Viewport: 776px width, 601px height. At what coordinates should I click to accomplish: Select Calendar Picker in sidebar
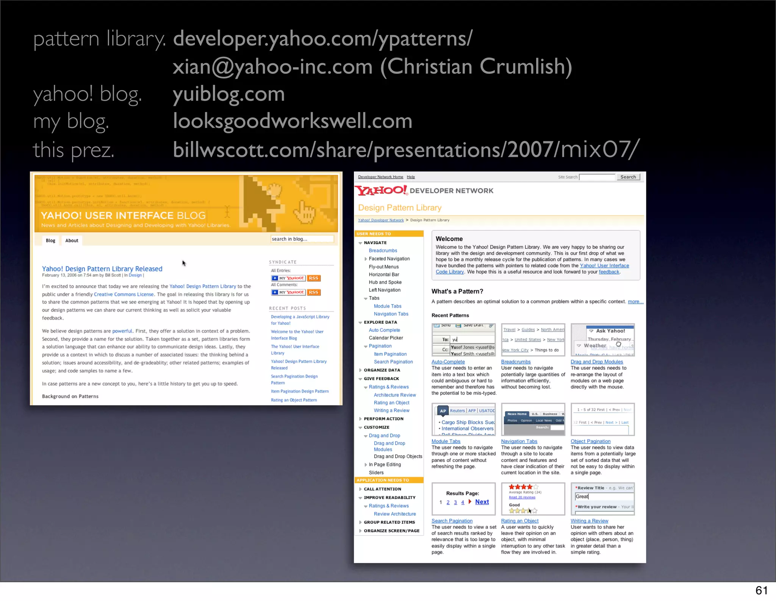pos(386,338)
